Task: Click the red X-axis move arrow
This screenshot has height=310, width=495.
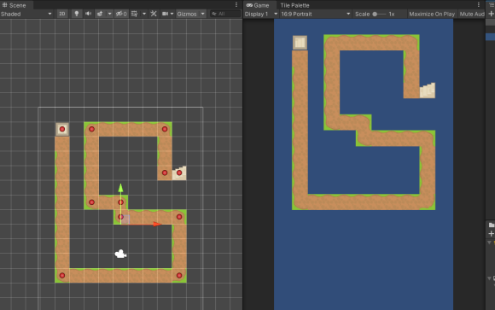Action: (157, 224)
